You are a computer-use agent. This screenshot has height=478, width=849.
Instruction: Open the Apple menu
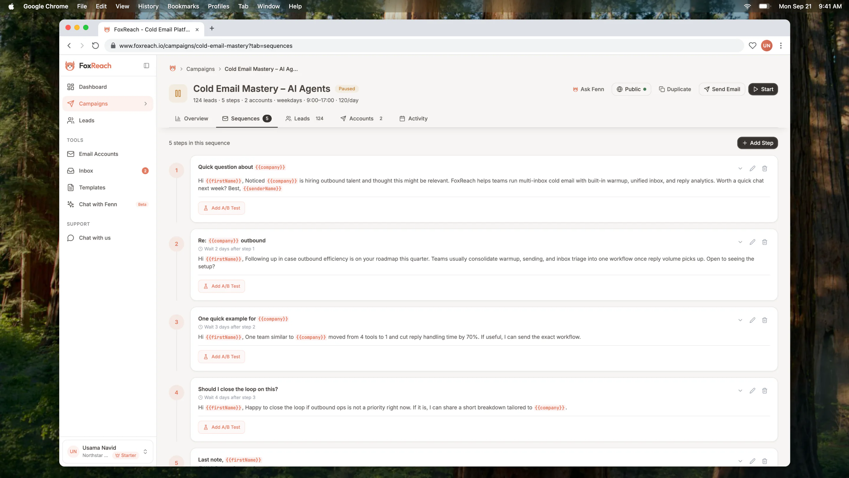(11, 6)
